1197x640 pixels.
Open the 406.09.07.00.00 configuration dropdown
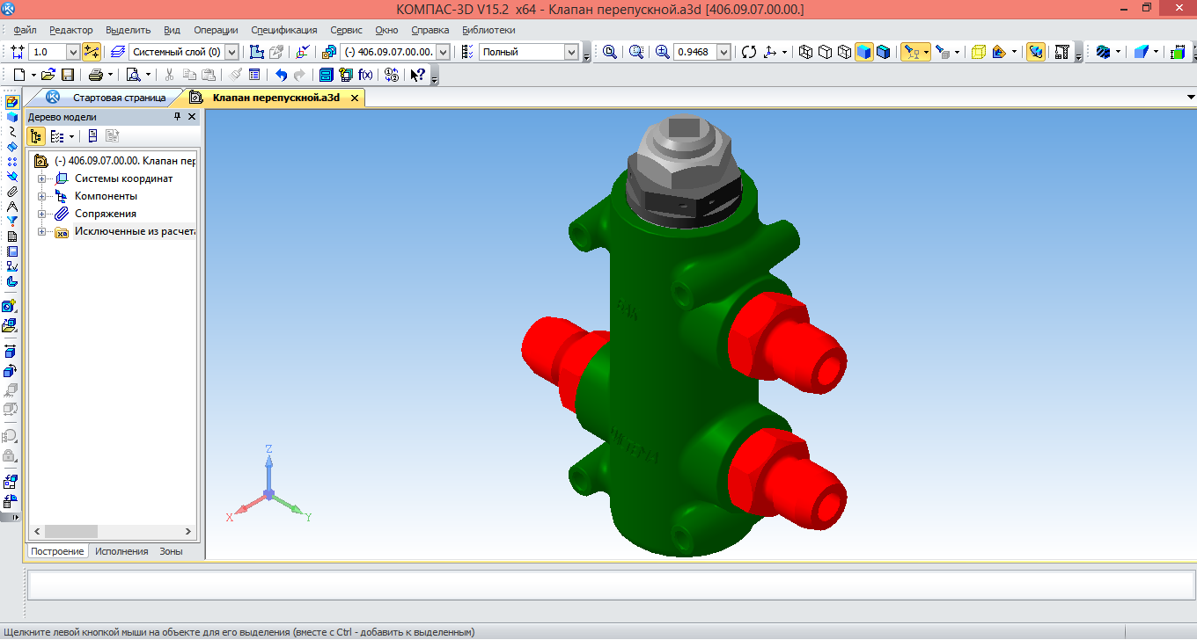tap(443, 52)
